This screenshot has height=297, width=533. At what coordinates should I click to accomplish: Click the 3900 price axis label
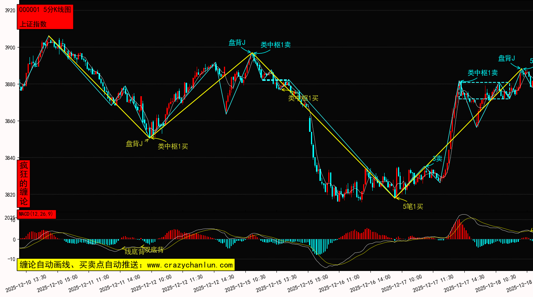[10, 48]
